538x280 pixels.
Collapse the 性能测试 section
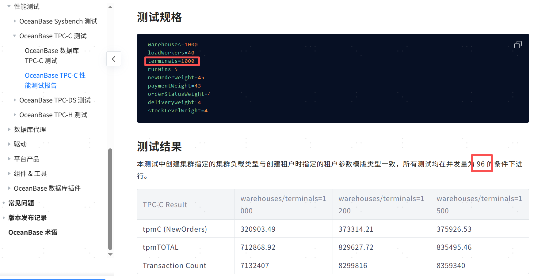coord(9,6)
